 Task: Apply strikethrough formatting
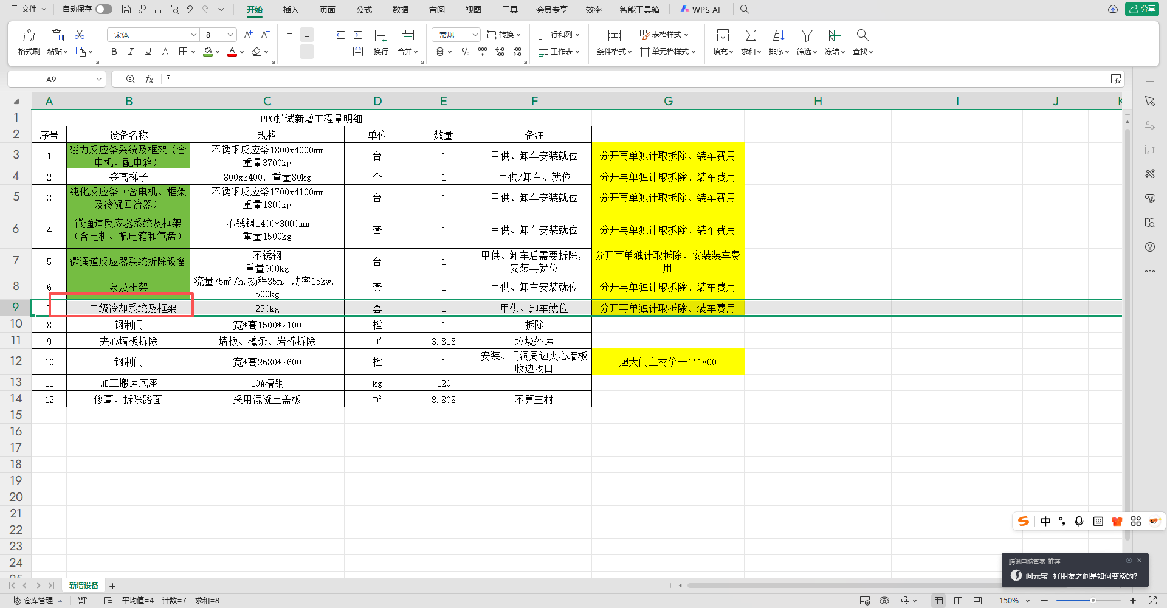[x=165, y=52]
